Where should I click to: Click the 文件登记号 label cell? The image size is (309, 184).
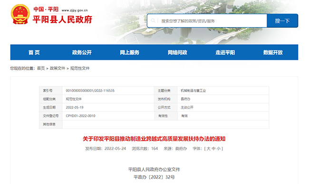[x=51, y=116]
